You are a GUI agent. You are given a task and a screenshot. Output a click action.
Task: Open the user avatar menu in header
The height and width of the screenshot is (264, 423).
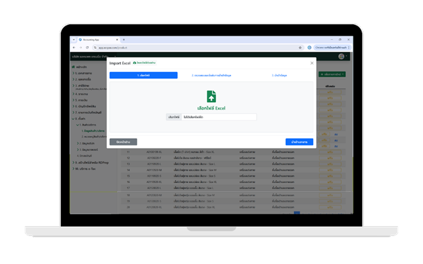pos(342,56)
